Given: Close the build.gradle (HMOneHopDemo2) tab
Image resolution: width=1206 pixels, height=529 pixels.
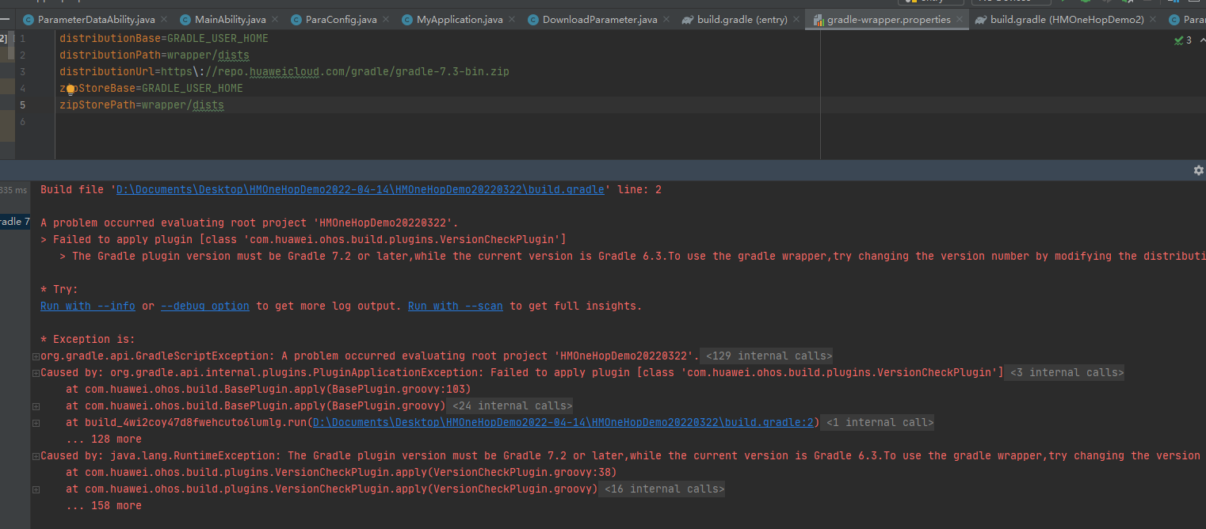Looking at the screenshot, I should pyautogui.click(x=1153, y=20).
